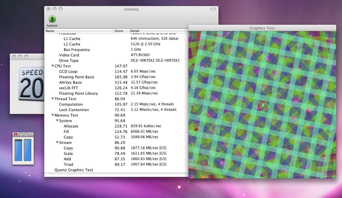Click the 'ATY,RV360' video card detail
The image size is (342, 198).
coord(140,55)
